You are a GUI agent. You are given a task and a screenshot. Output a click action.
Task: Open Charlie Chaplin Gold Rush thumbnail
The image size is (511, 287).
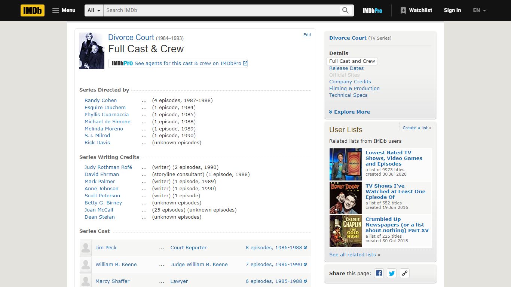346,231
